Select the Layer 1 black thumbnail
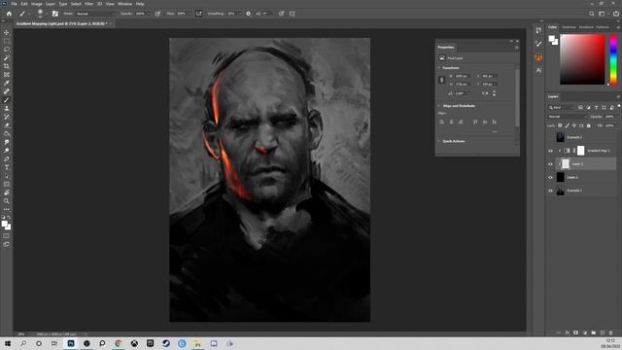The image size is (622, 350). click(560, 177)
